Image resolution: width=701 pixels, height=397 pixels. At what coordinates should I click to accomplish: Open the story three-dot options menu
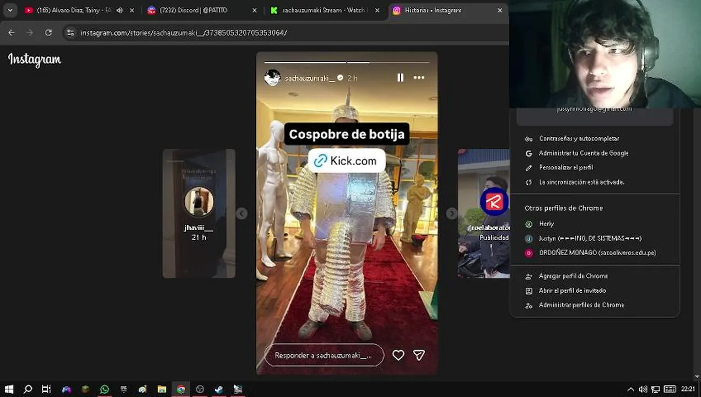point(419,78)
